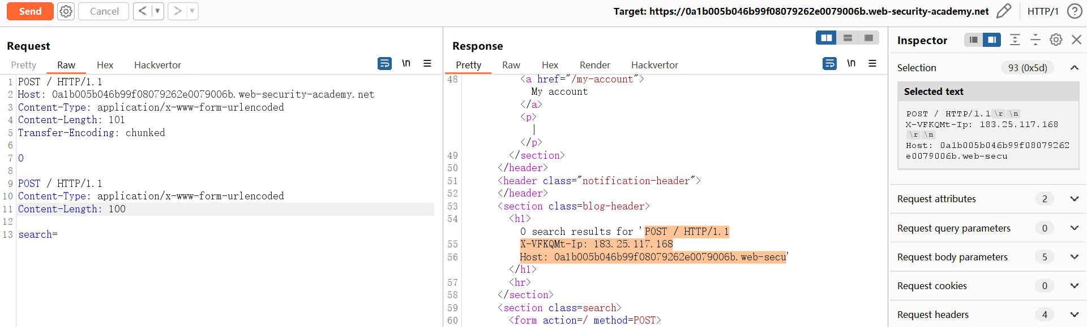This screenshot has height=327, width=1087.
Task: Click the search= line in the request editor
Action: (x=38, y=234)
